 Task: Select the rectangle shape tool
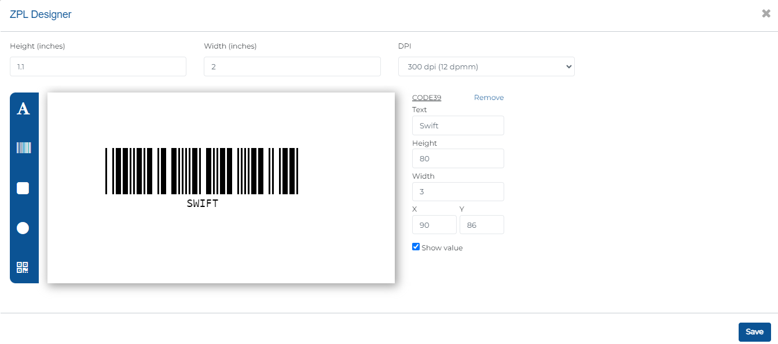(23, 188)
